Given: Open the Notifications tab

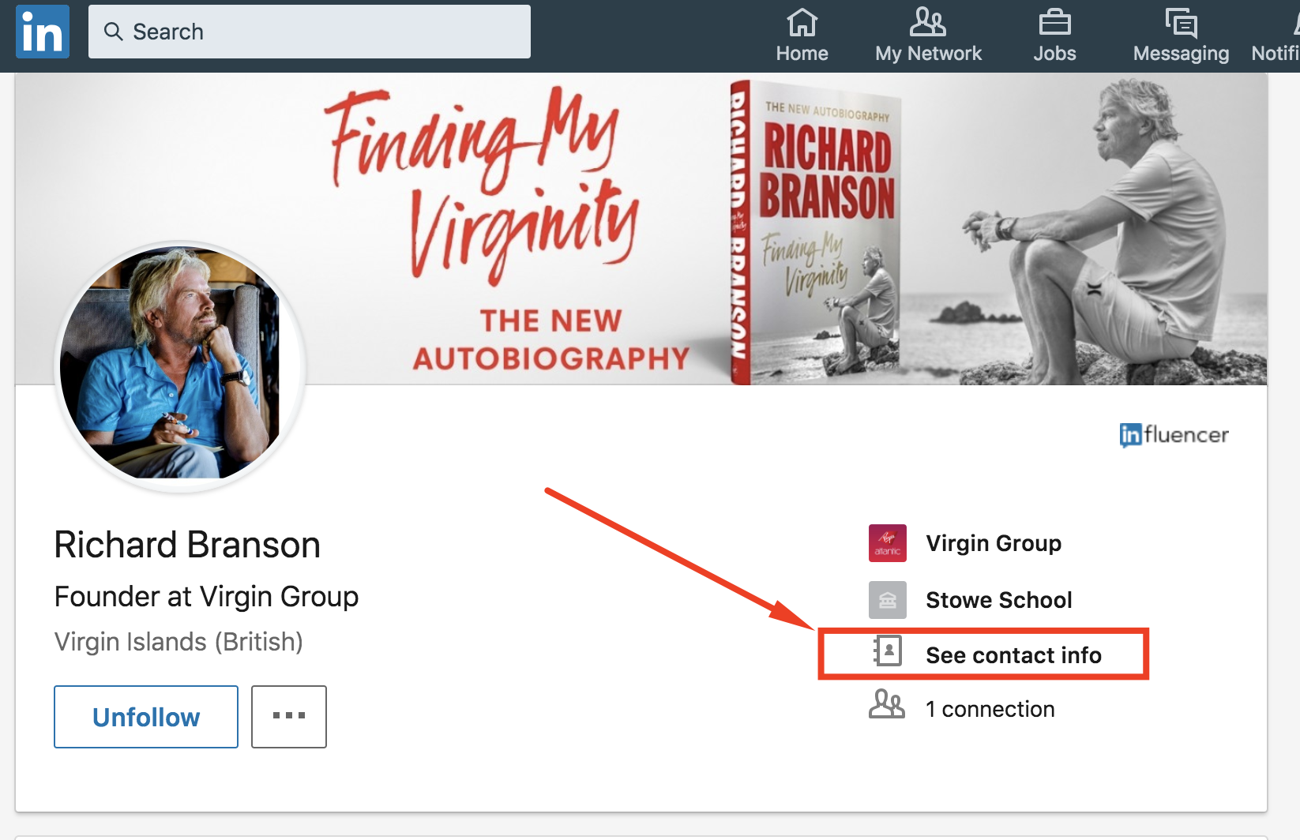Looking at the screenshot, I should [x=1276, y=36].
